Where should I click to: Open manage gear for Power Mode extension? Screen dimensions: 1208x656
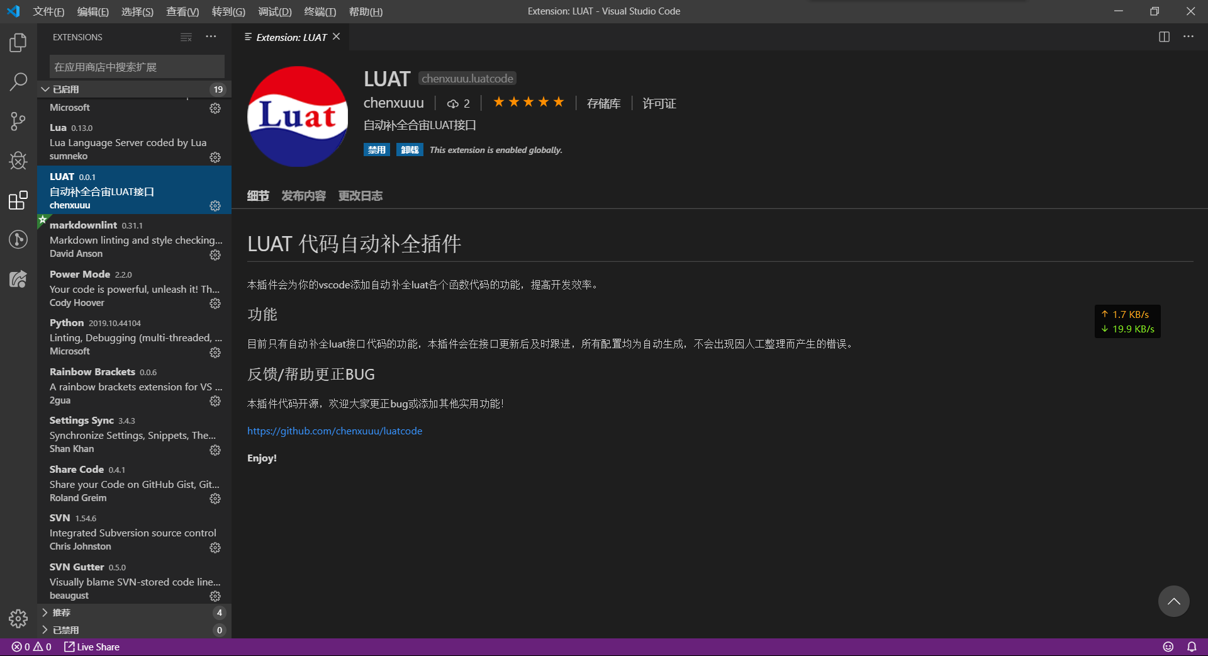[215, 303]
